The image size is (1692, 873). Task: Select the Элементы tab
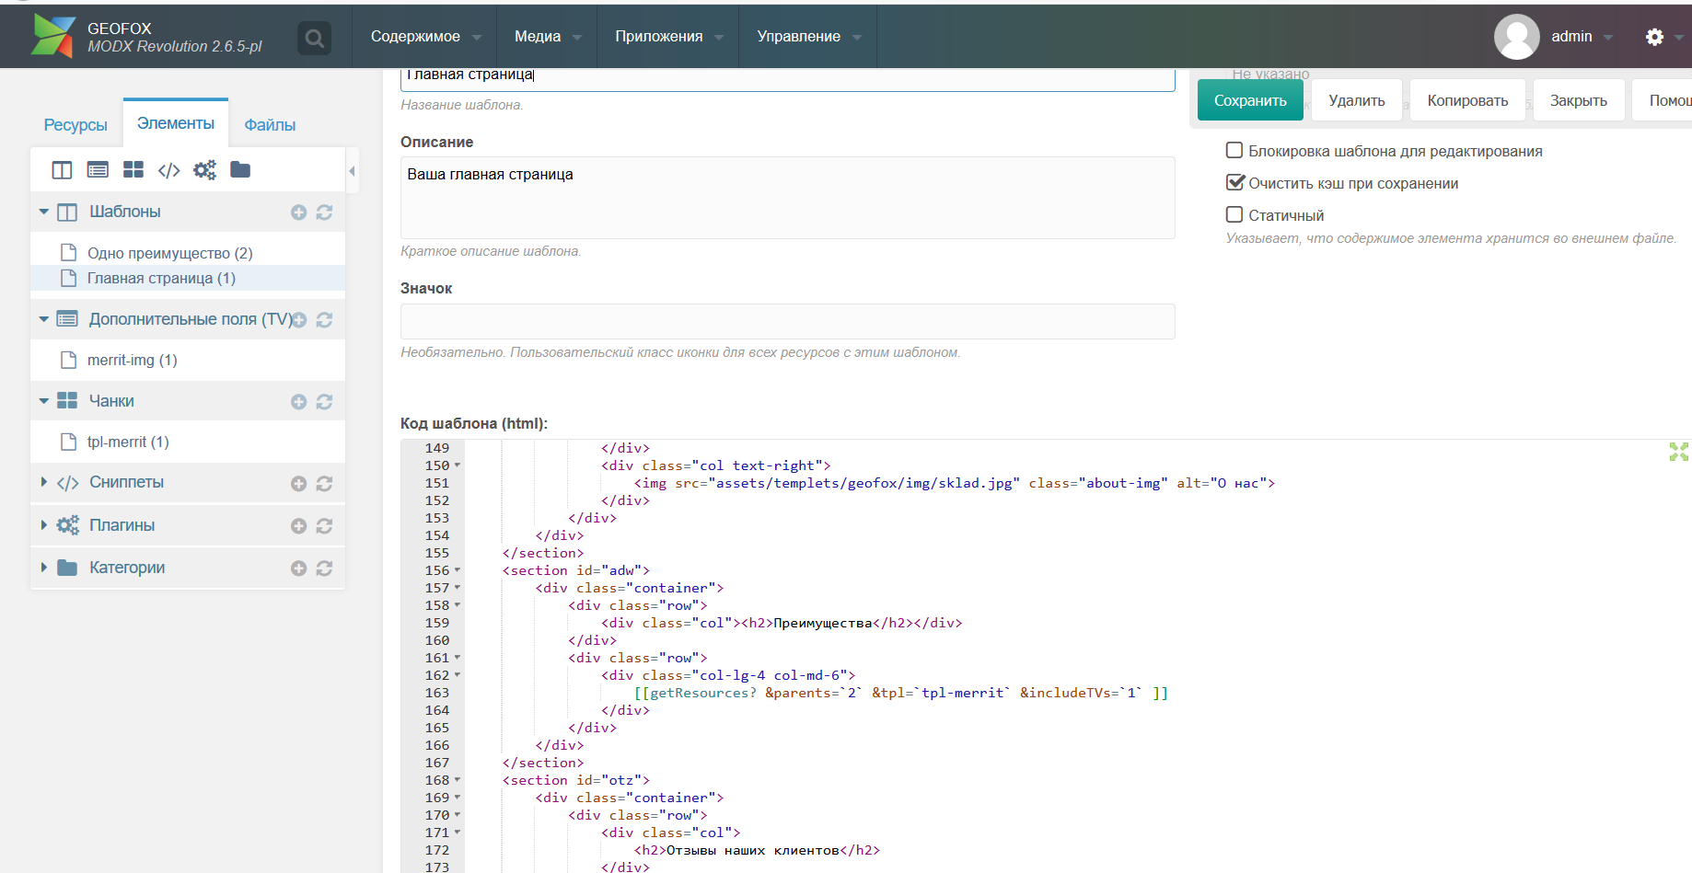pyautogui.click(x=176, y=123)
